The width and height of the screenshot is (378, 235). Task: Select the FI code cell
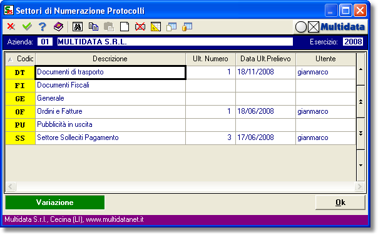(x=20, y=86)
